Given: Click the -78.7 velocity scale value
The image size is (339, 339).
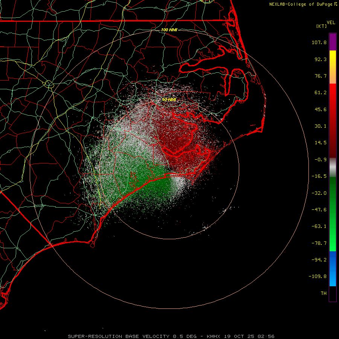Looking at the screenshot, I should (x=319, y=243).
